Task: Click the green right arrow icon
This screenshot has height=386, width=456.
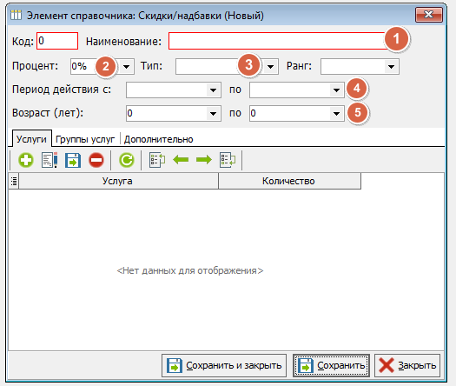Action: tap(204, 160)
